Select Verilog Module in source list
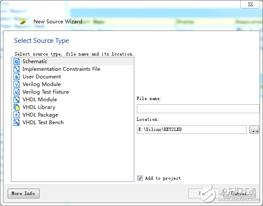This screenshot has width=263, height=206. point(42,84)
